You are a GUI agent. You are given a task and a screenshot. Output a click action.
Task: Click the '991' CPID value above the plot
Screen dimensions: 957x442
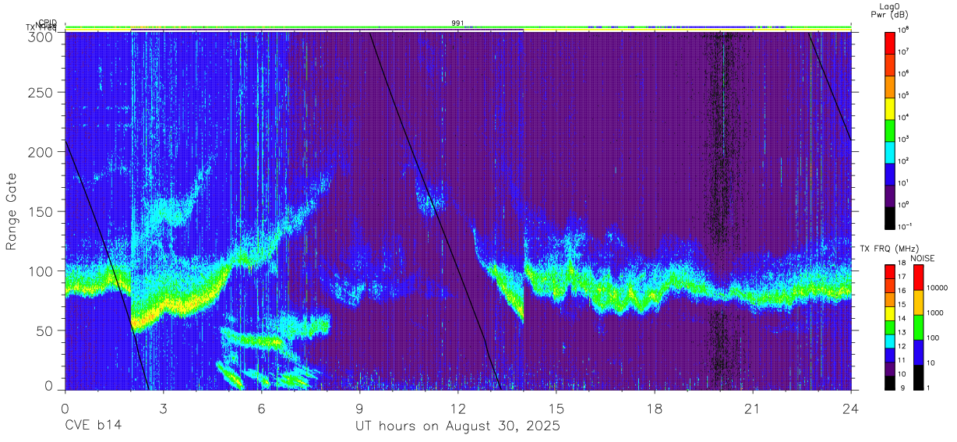(458, 23)
